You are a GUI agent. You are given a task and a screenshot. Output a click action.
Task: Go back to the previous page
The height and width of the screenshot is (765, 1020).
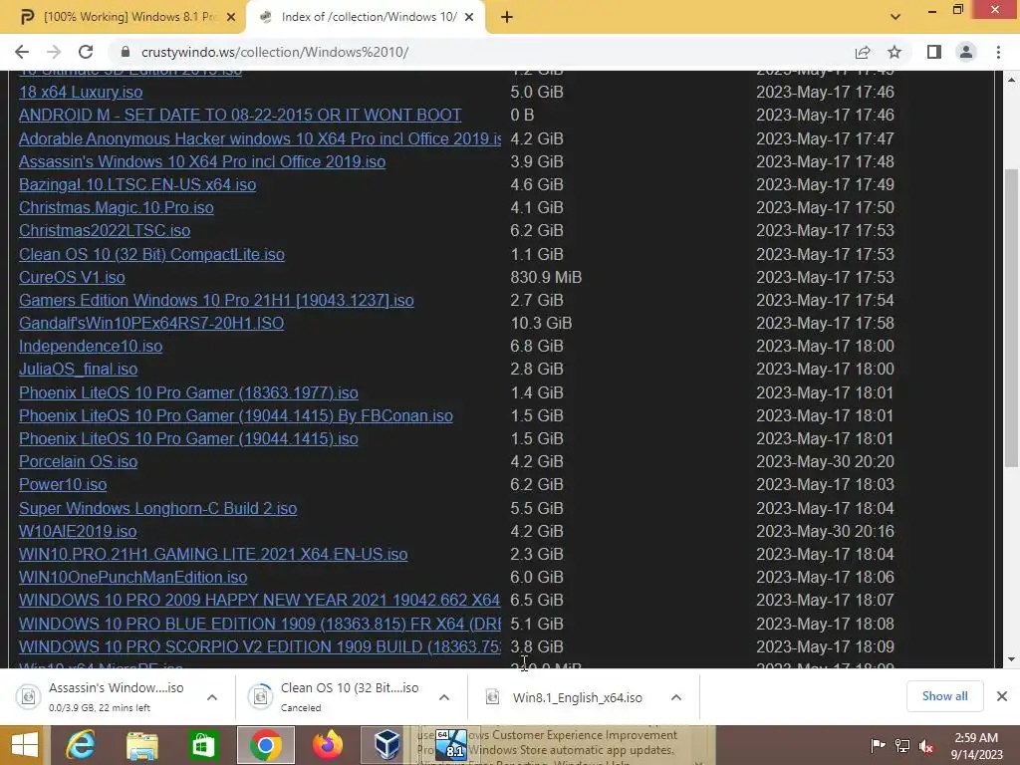pyautogui.click(x=22, y=52)
